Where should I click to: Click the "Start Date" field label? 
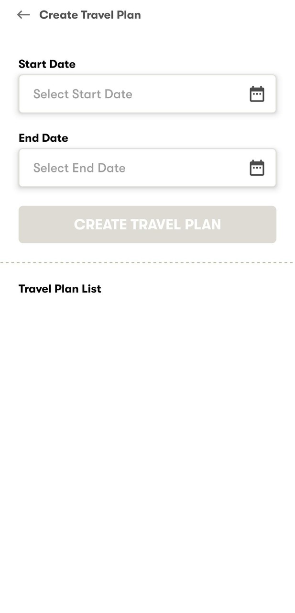click(x=47, y=64)
